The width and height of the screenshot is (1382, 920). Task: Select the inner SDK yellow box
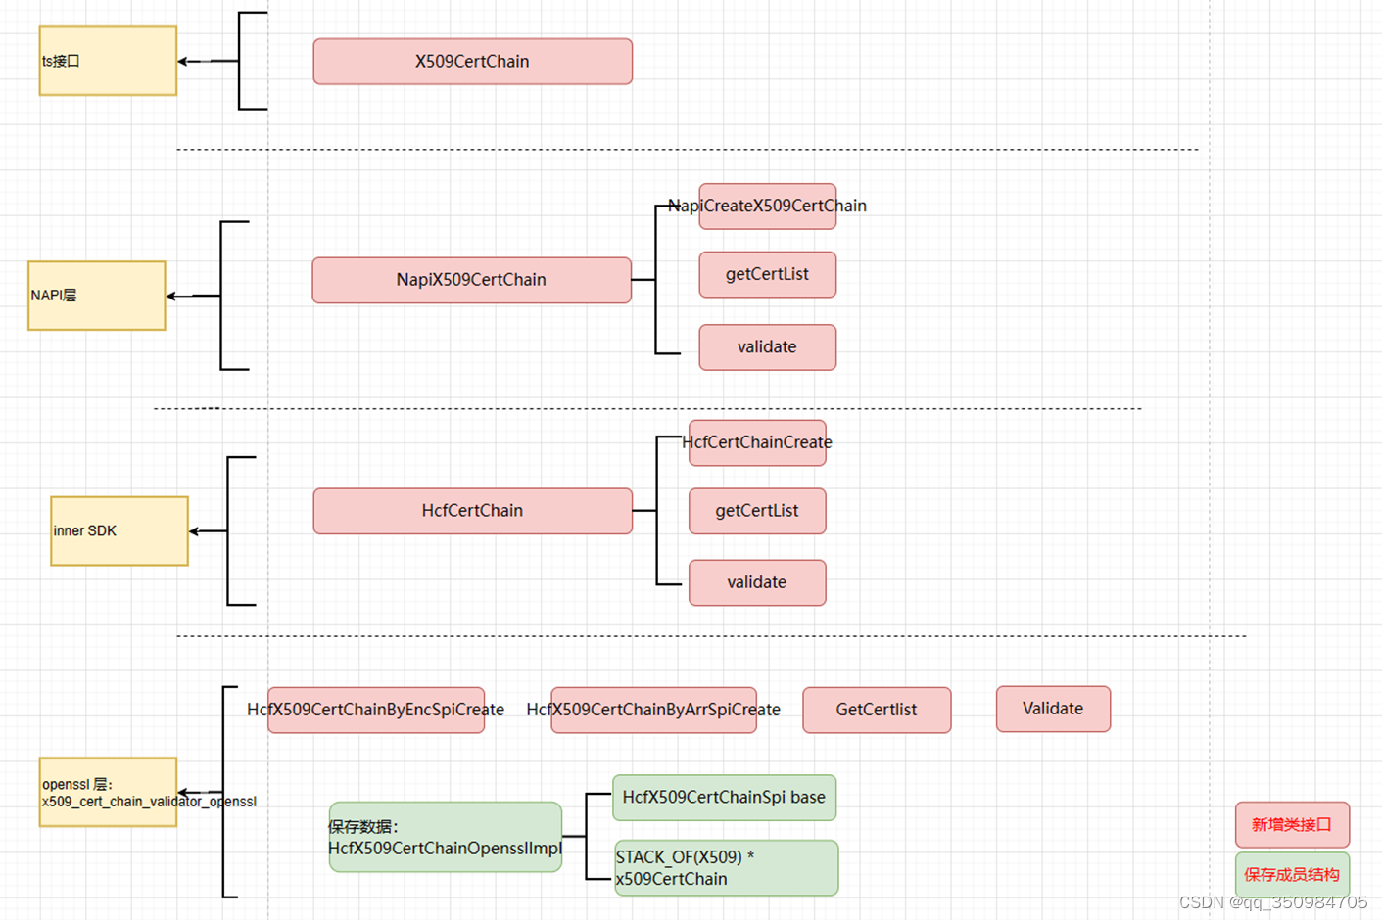119,530
